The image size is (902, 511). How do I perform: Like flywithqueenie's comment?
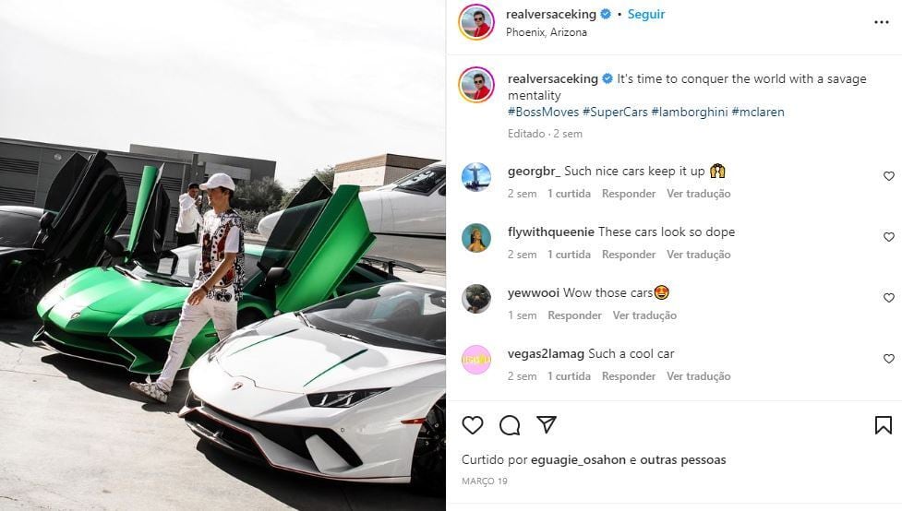(888, 237)
